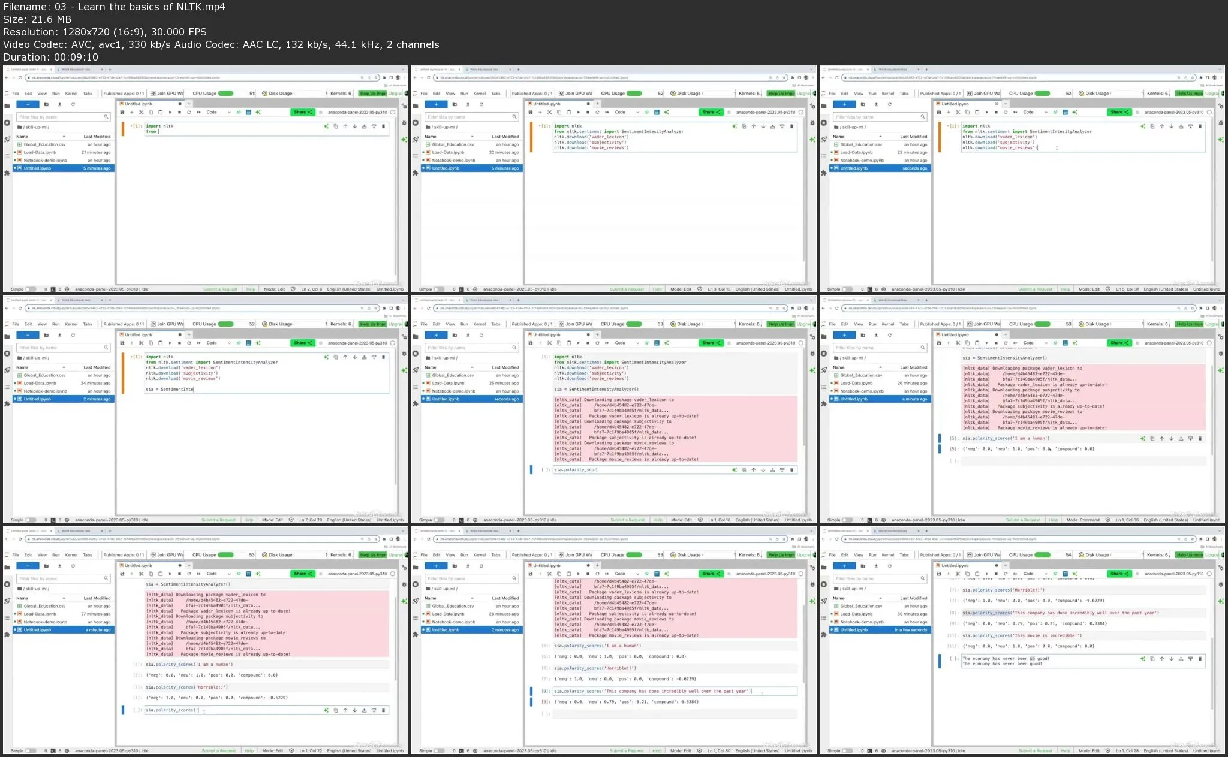Click Submit a Request link, Ln 1, Col 28 frame
1228x757 pixels.
tap(1035, 751)
